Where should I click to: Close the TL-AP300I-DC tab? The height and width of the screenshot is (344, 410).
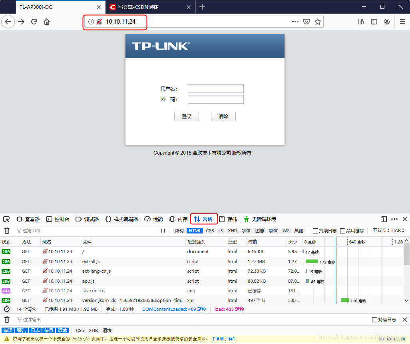99,7
